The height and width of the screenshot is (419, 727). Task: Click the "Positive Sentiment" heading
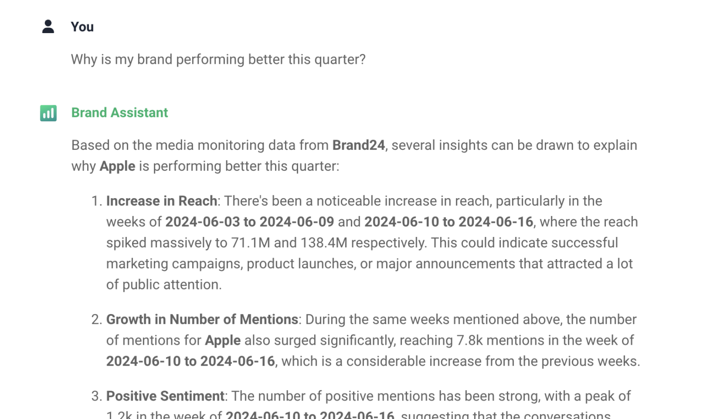click(x=165, y=396)
